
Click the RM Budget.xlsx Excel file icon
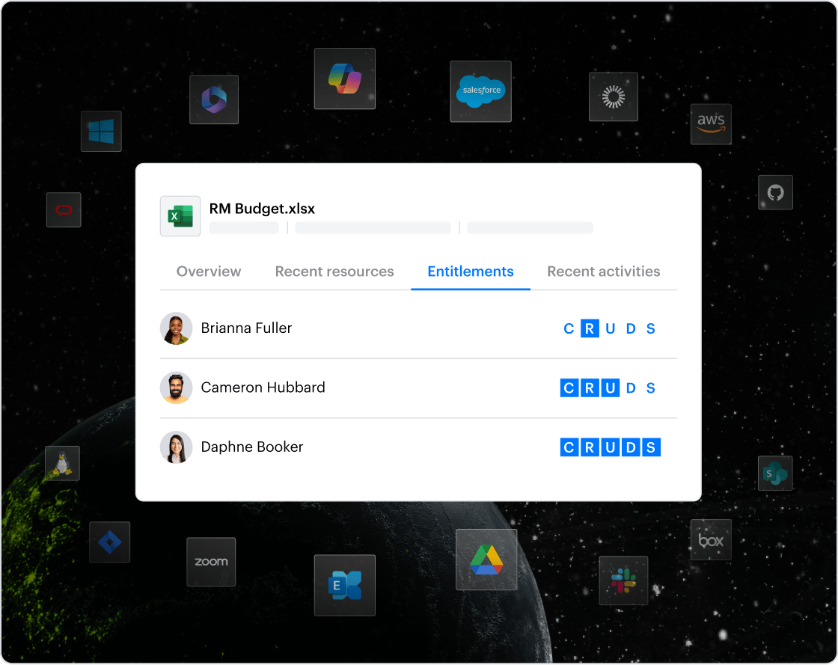(180, 216)
